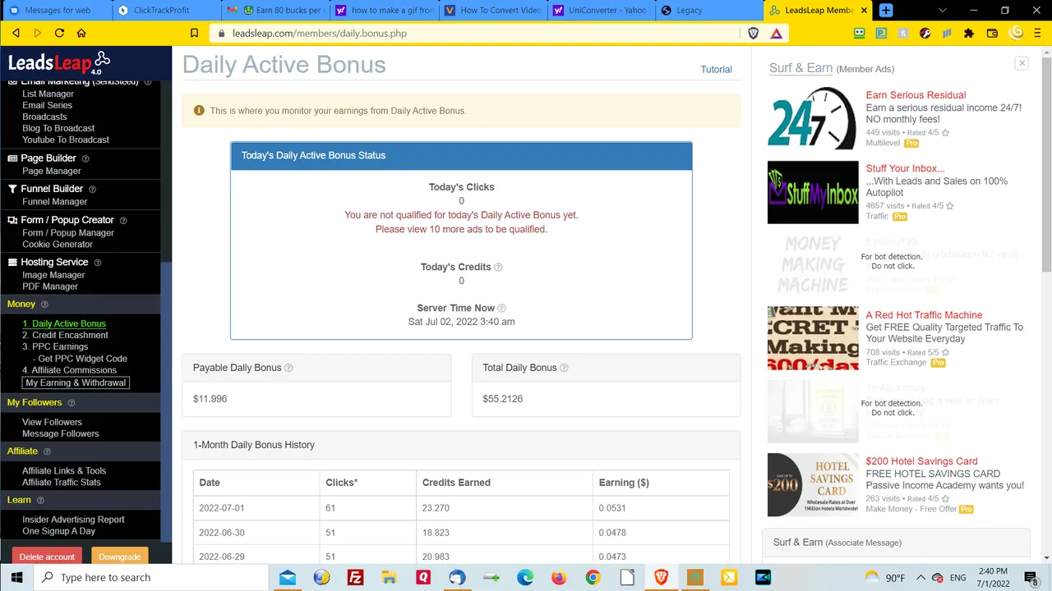Go to browser home page icon
The image size is (1052, 591).
tap(81, 33)
